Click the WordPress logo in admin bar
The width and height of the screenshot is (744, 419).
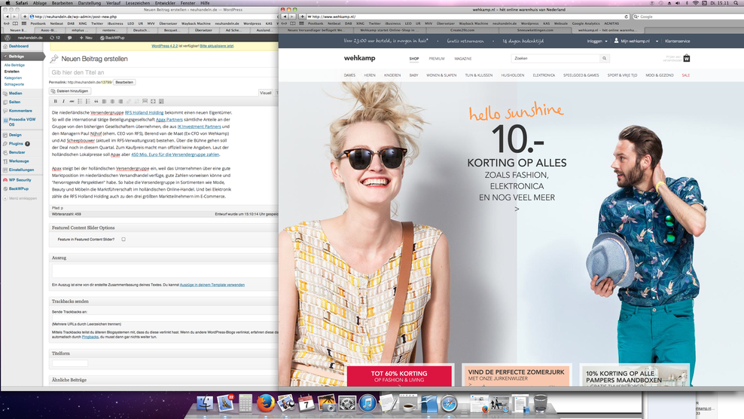tap(8, 38)
